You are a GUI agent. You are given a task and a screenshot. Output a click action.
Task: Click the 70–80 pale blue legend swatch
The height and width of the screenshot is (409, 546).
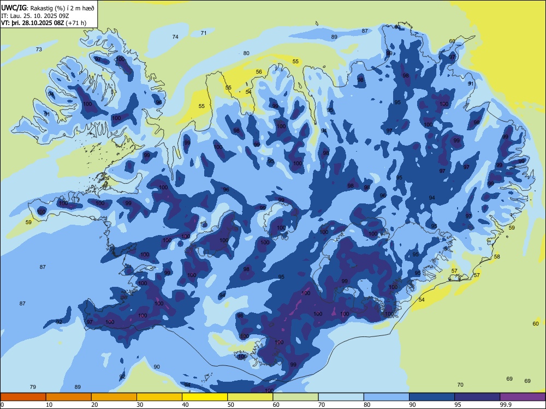coord(341,397)
